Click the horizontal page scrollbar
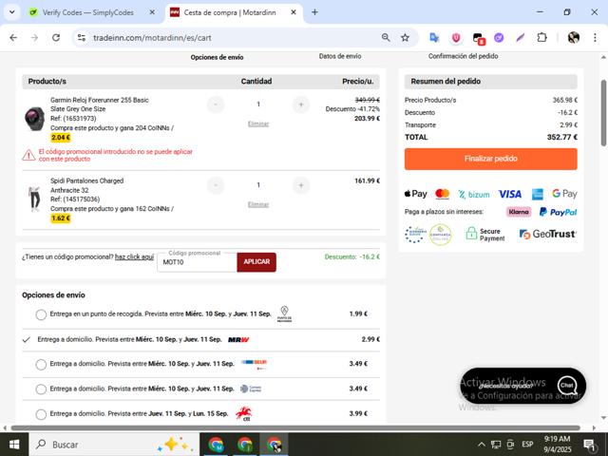Viewport: 608px width, 456px height. tap(295, 428)
